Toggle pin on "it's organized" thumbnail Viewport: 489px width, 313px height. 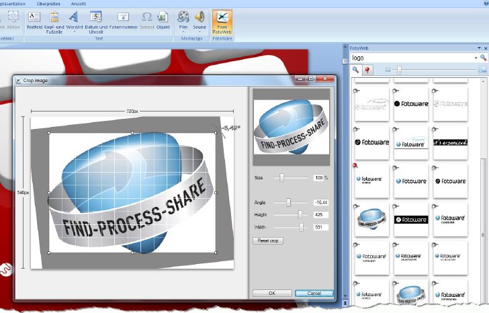click(435, 129)
